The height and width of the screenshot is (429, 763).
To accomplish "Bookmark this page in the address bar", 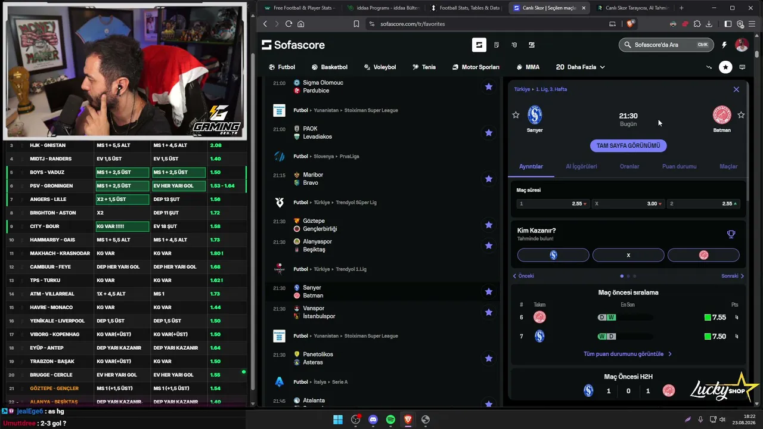I will [x=356, y=24].
